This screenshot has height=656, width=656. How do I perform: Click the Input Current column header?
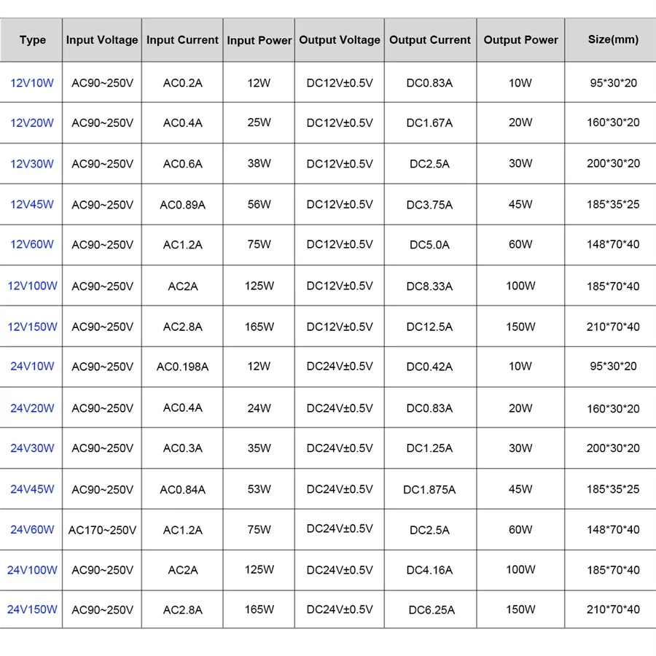click(182, 40)
